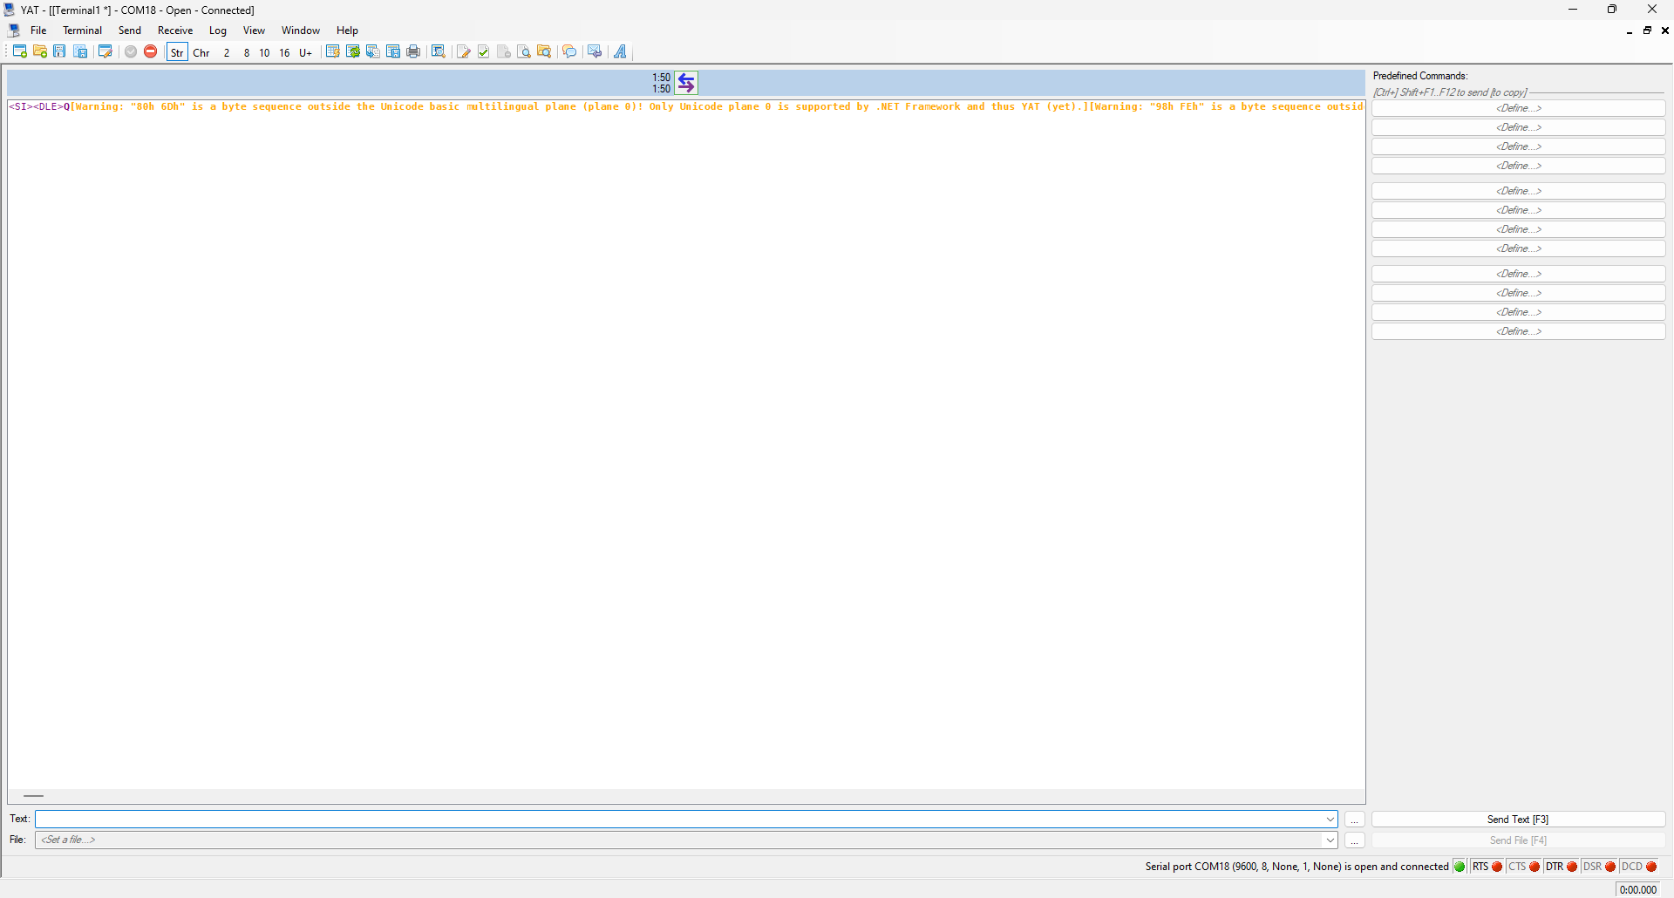Screen dimensions: 1674x898
Task: Open the File menu
Action: [38, 31]
